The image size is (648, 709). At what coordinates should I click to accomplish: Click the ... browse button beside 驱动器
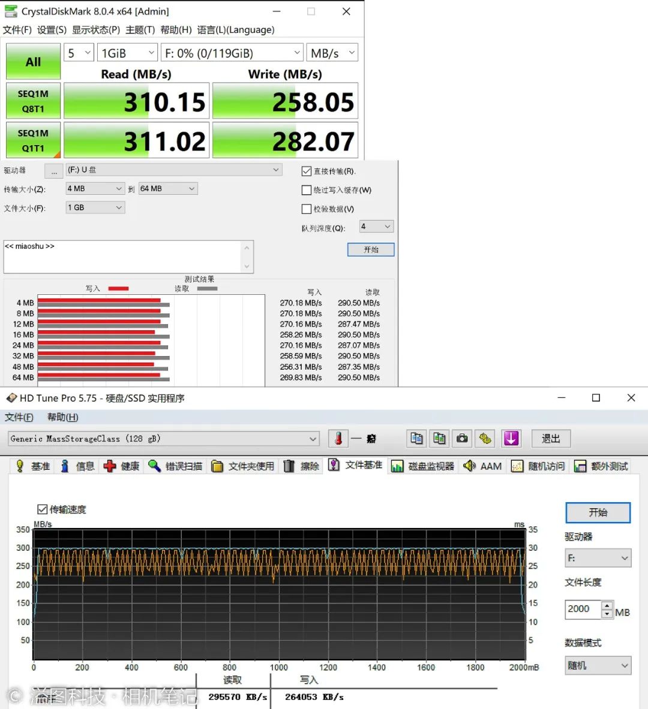point(54,171)
